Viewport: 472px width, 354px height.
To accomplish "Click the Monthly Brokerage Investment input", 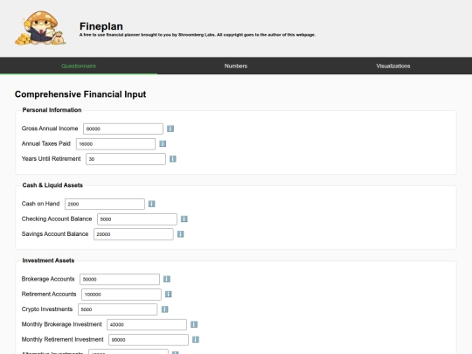I will [x=147, y=324].
